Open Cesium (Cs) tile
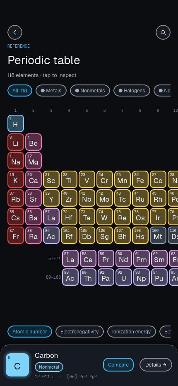The width and height of the screenshot is (178, 386). point(16,217)
